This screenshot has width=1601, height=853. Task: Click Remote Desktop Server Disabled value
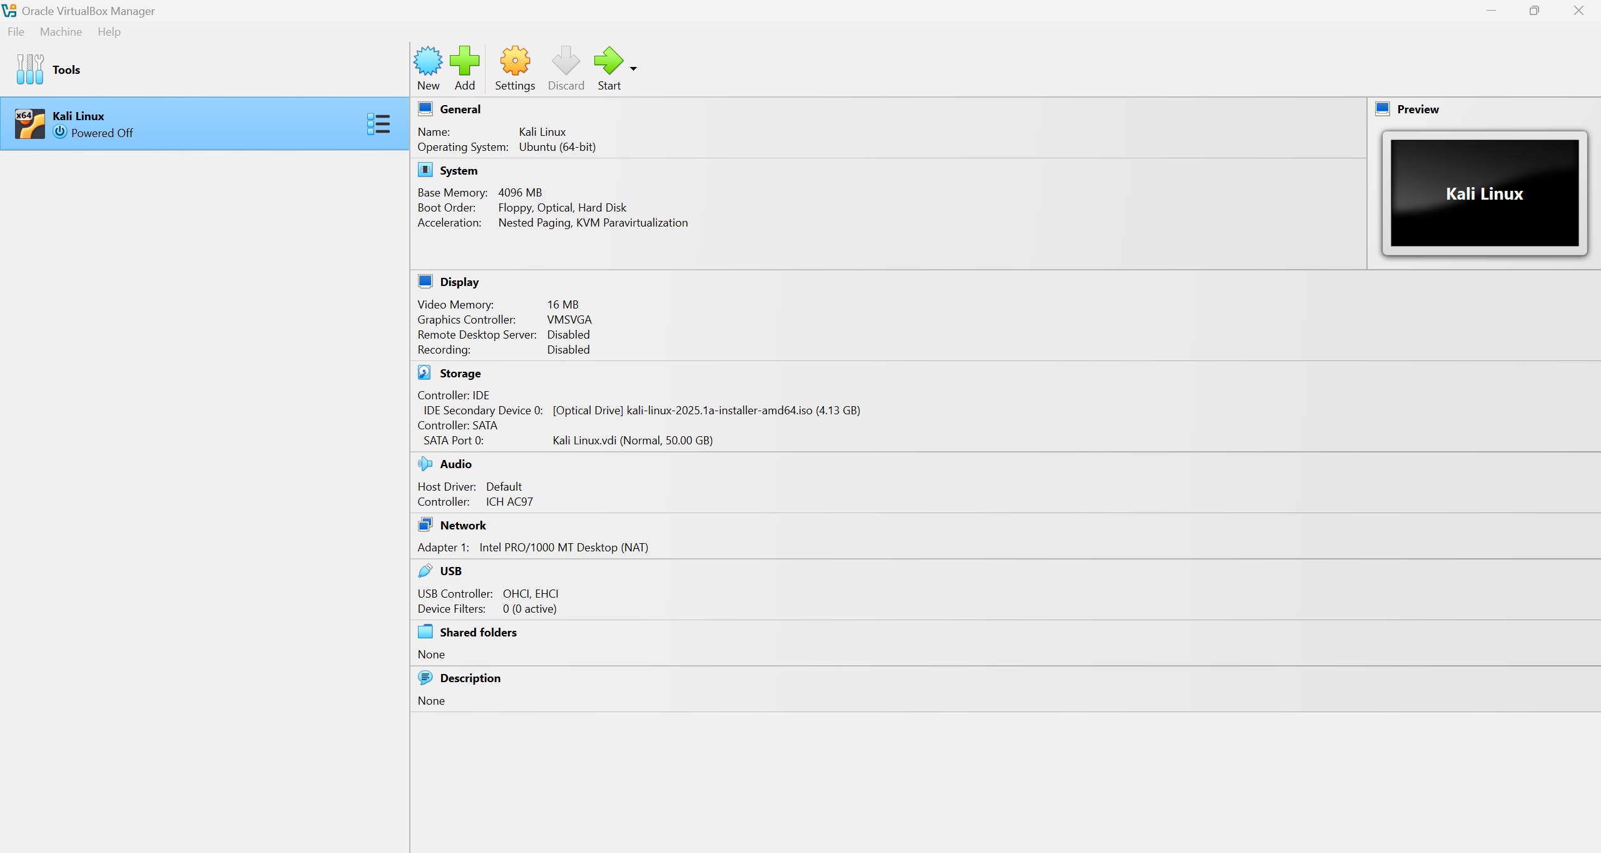[x=568, y=334]
